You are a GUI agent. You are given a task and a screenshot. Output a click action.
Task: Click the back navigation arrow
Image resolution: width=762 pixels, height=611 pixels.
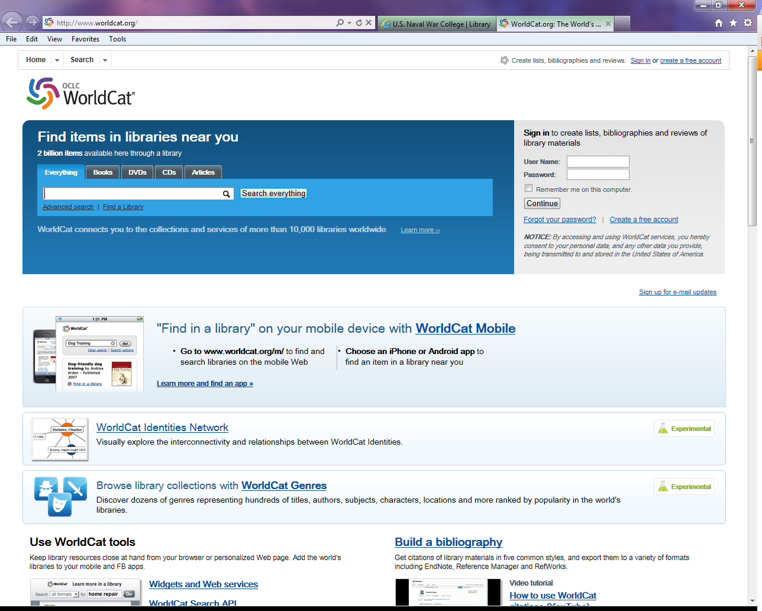coord(11,22)
